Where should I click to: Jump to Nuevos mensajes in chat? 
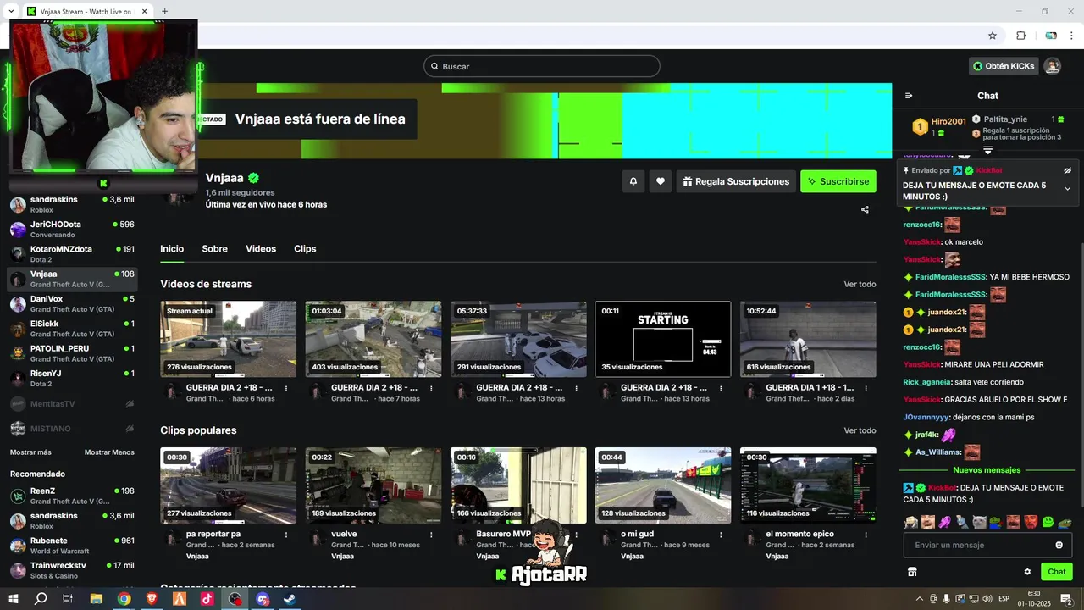coord(987,470)
